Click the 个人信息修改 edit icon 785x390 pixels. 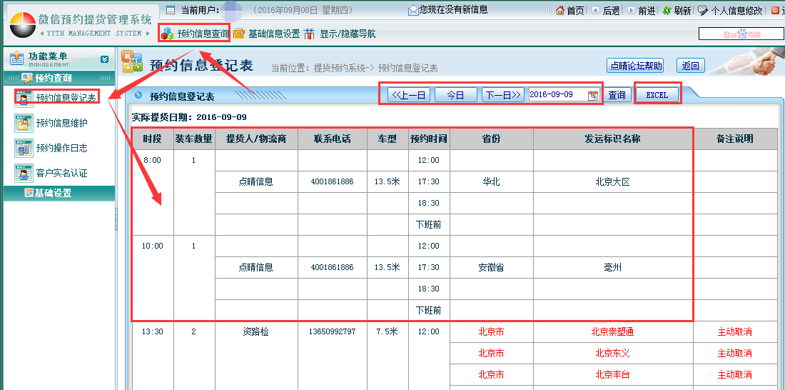tap(703, 11)
